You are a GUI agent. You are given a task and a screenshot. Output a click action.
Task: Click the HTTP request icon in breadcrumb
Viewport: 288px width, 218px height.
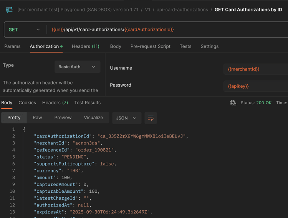click(9, 10)
